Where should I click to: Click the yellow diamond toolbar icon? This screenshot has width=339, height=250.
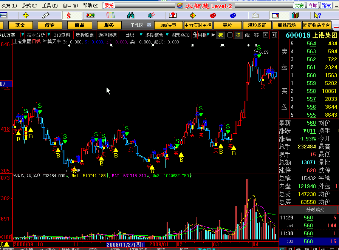(193, 15)
